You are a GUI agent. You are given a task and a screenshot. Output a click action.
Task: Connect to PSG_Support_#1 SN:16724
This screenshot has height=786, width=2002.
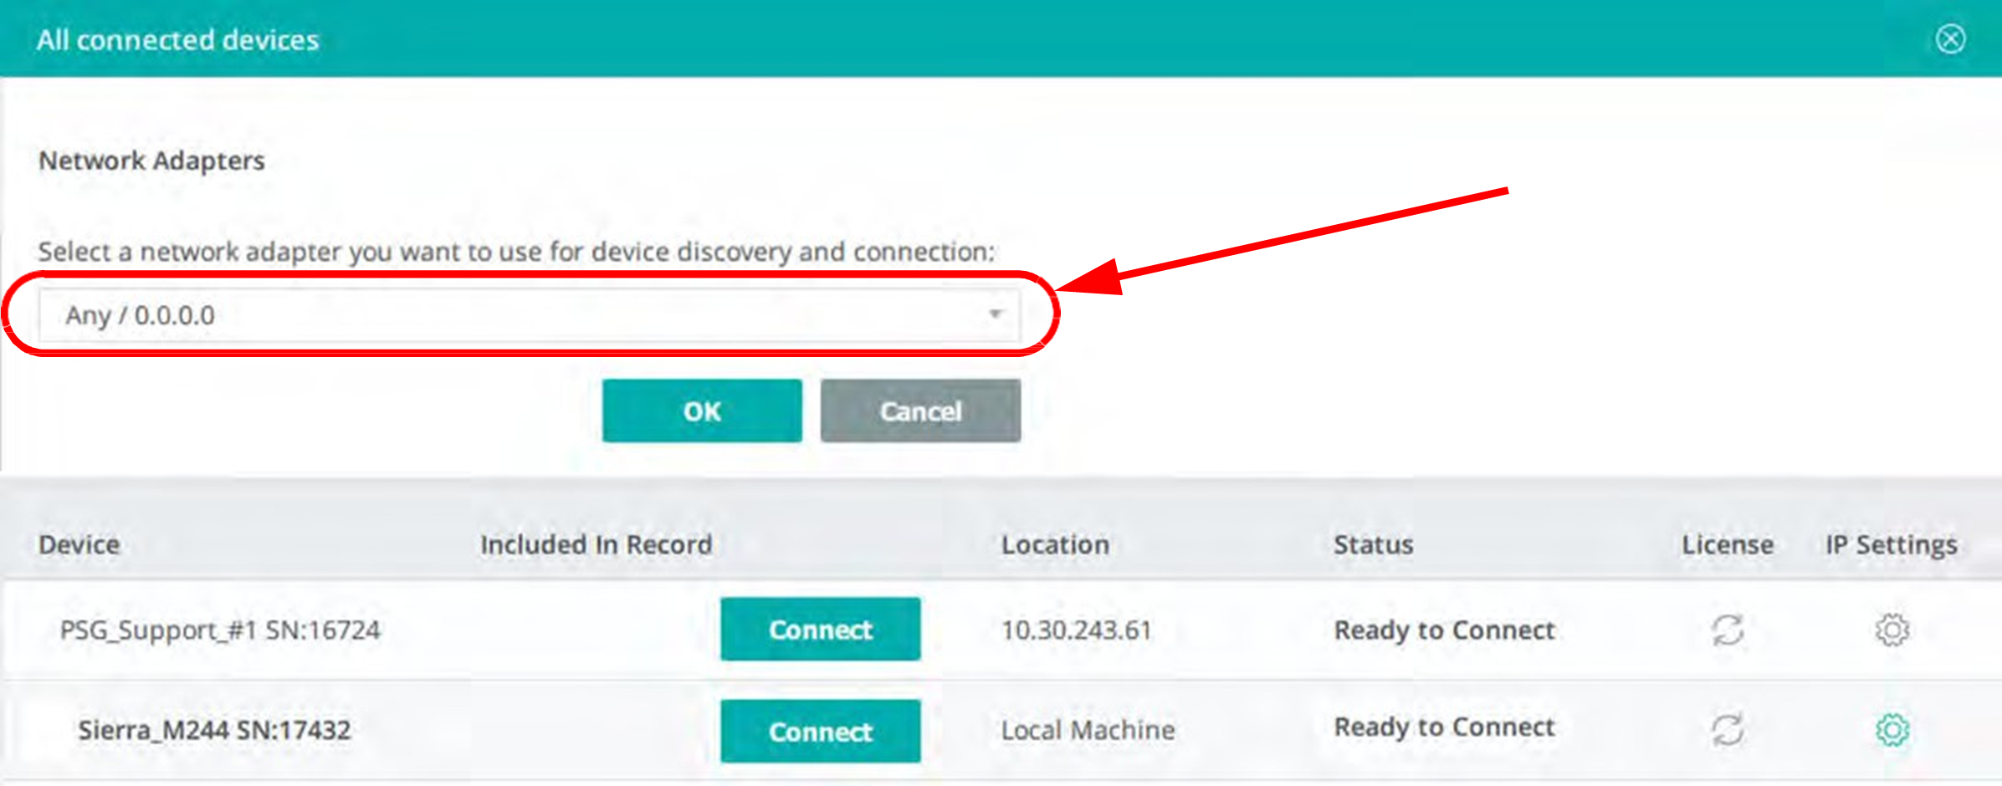[x=821, y=629]
